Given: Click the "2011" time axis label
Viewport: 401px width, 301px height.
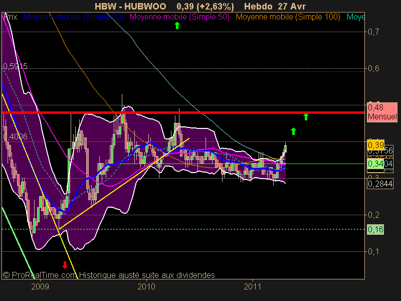Looking at the screenshot, I should 253,286.
